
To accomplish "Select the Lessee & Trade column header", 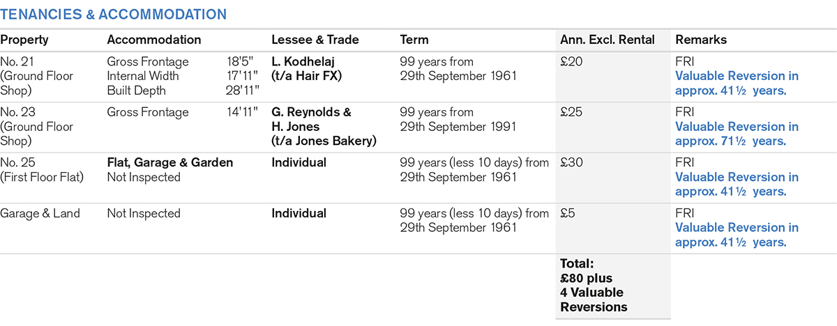I will pyautogui.click(x=315, y=40).
